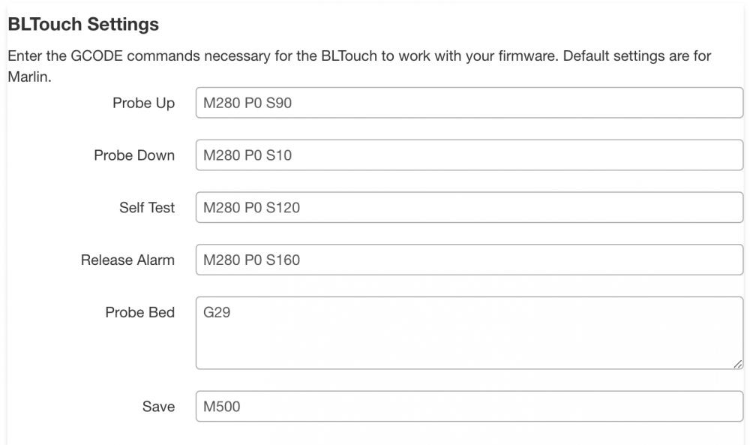The image size is (750, 445).
Task: Click the G29 text in Probe Bed
Action: click(217, 312)
